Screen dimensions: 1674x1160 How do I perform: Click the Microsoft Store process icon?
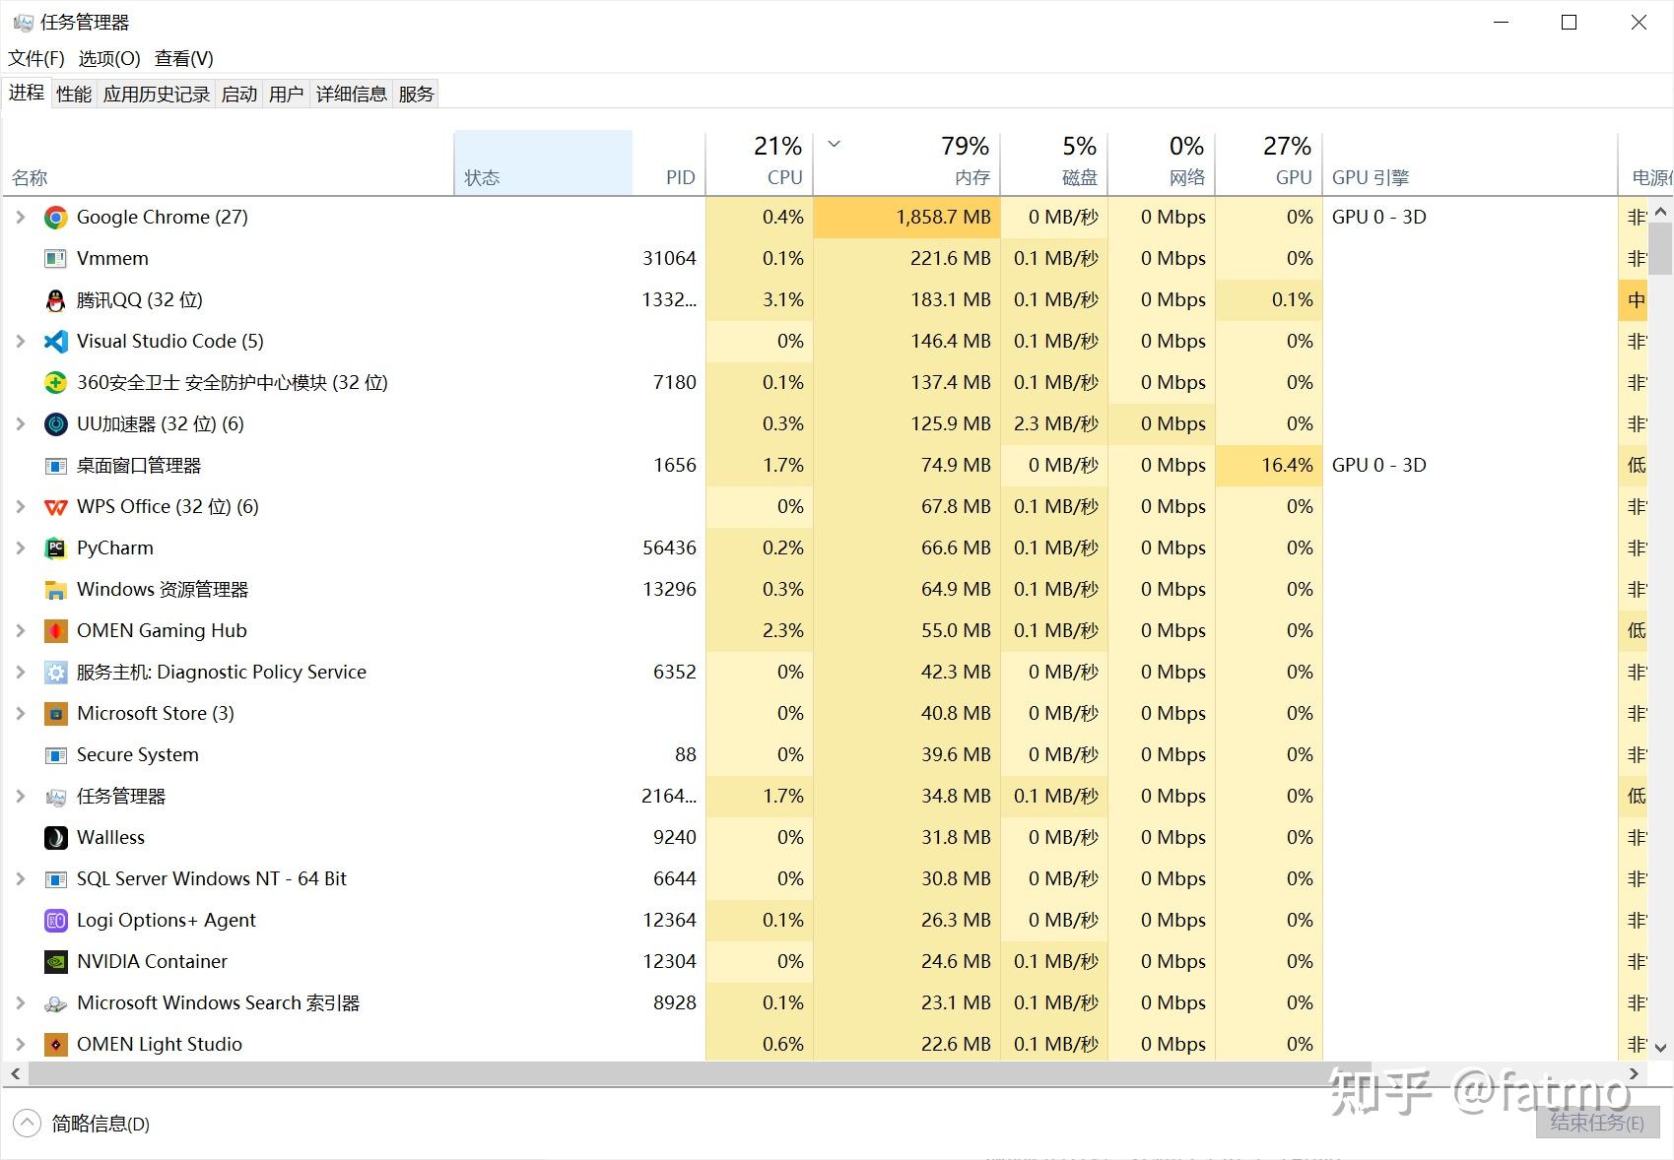56,713
